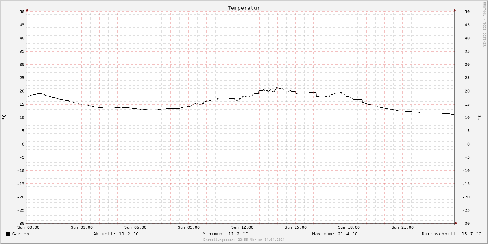The height and width of the screenshot is (244, 488).
Task: Click the "40" label on right axis
Action: pos(467,38)
